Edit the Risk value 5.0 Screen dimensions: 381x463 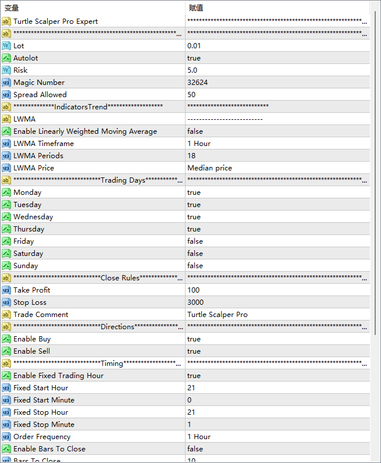click(x=277, y=70)
